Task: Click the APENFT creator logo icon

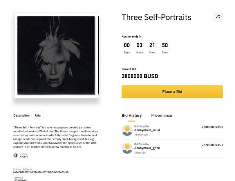Action: click(x=16, y=155)
